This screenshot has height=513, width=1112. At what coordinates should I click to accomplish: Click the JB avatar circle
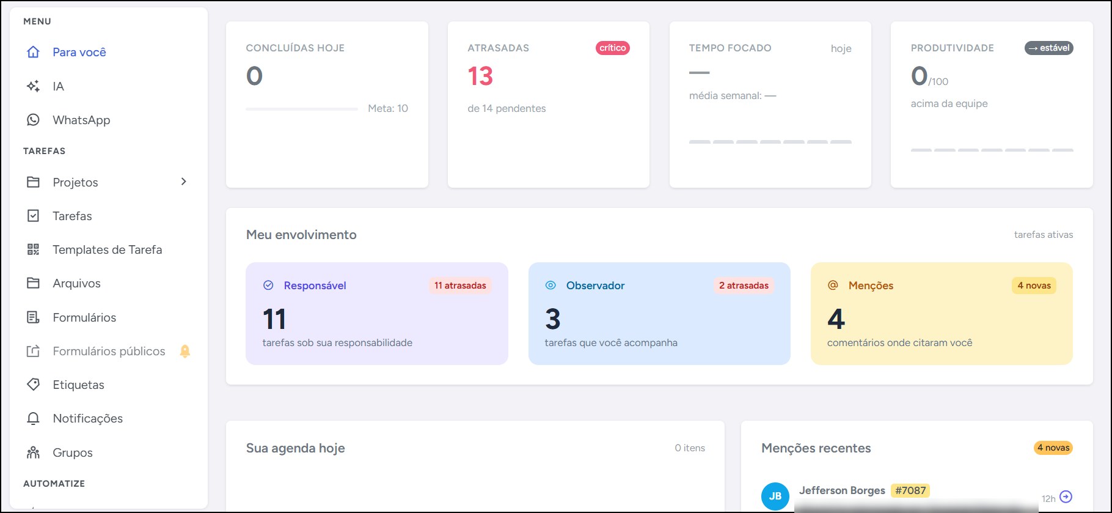pyautogui.click(x=775, y=496)
